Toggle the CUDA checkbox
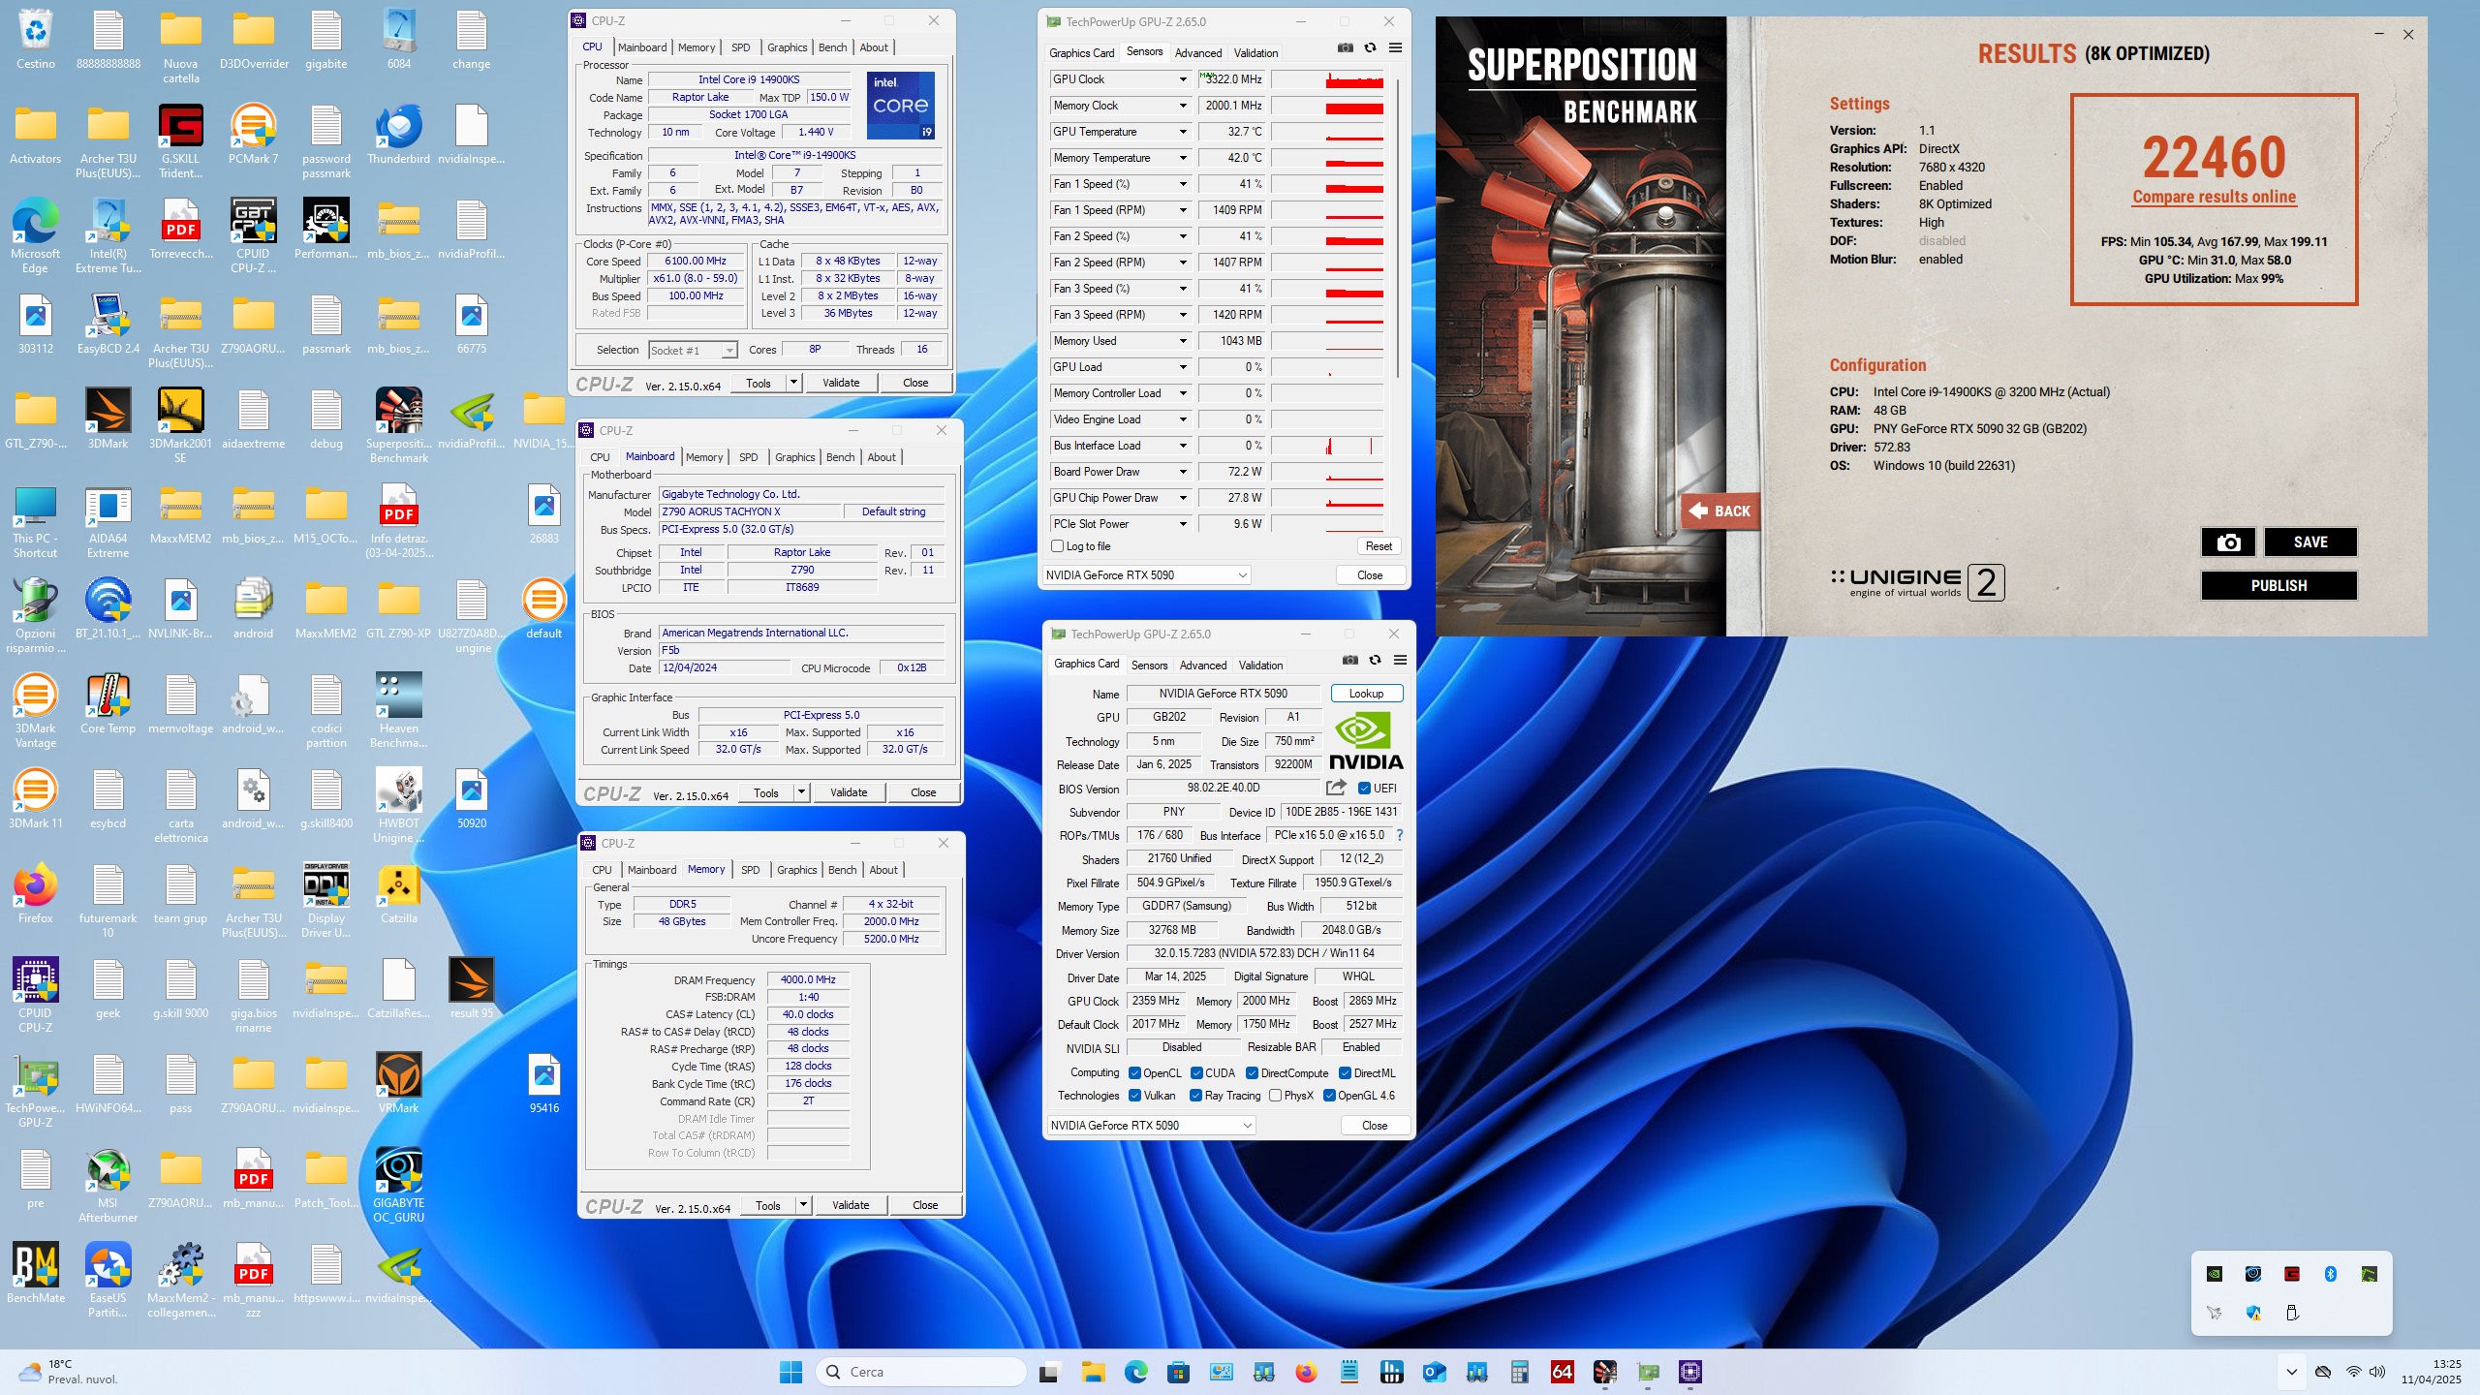2480x1395 pixels. click(x=1196, y=1073)
